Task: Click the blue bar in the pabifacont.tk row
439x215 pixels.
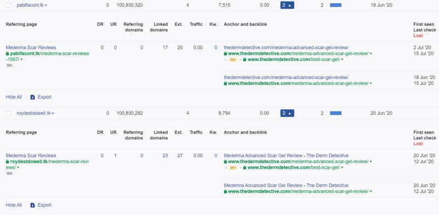Action: 336,5
